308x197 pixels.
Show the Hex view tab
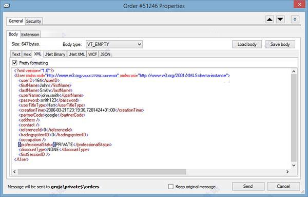[x=27, y=55]
